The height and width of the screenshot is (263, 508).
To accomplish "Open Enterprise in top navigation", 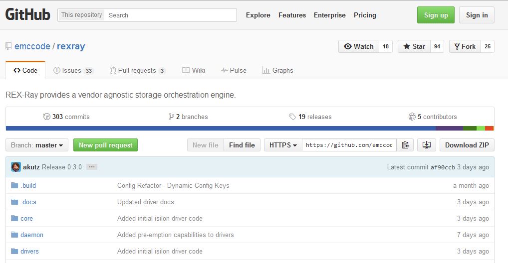I will pos(329,15).
